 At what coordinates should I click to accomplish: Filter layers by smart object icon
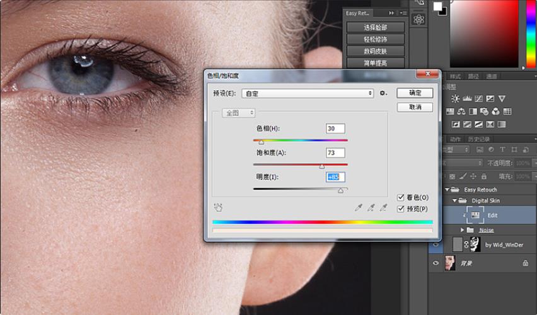pos(526,150)
